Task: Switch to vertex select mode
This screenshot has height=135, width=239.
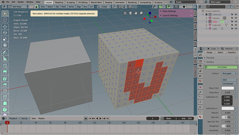Action: click(30, 7)
